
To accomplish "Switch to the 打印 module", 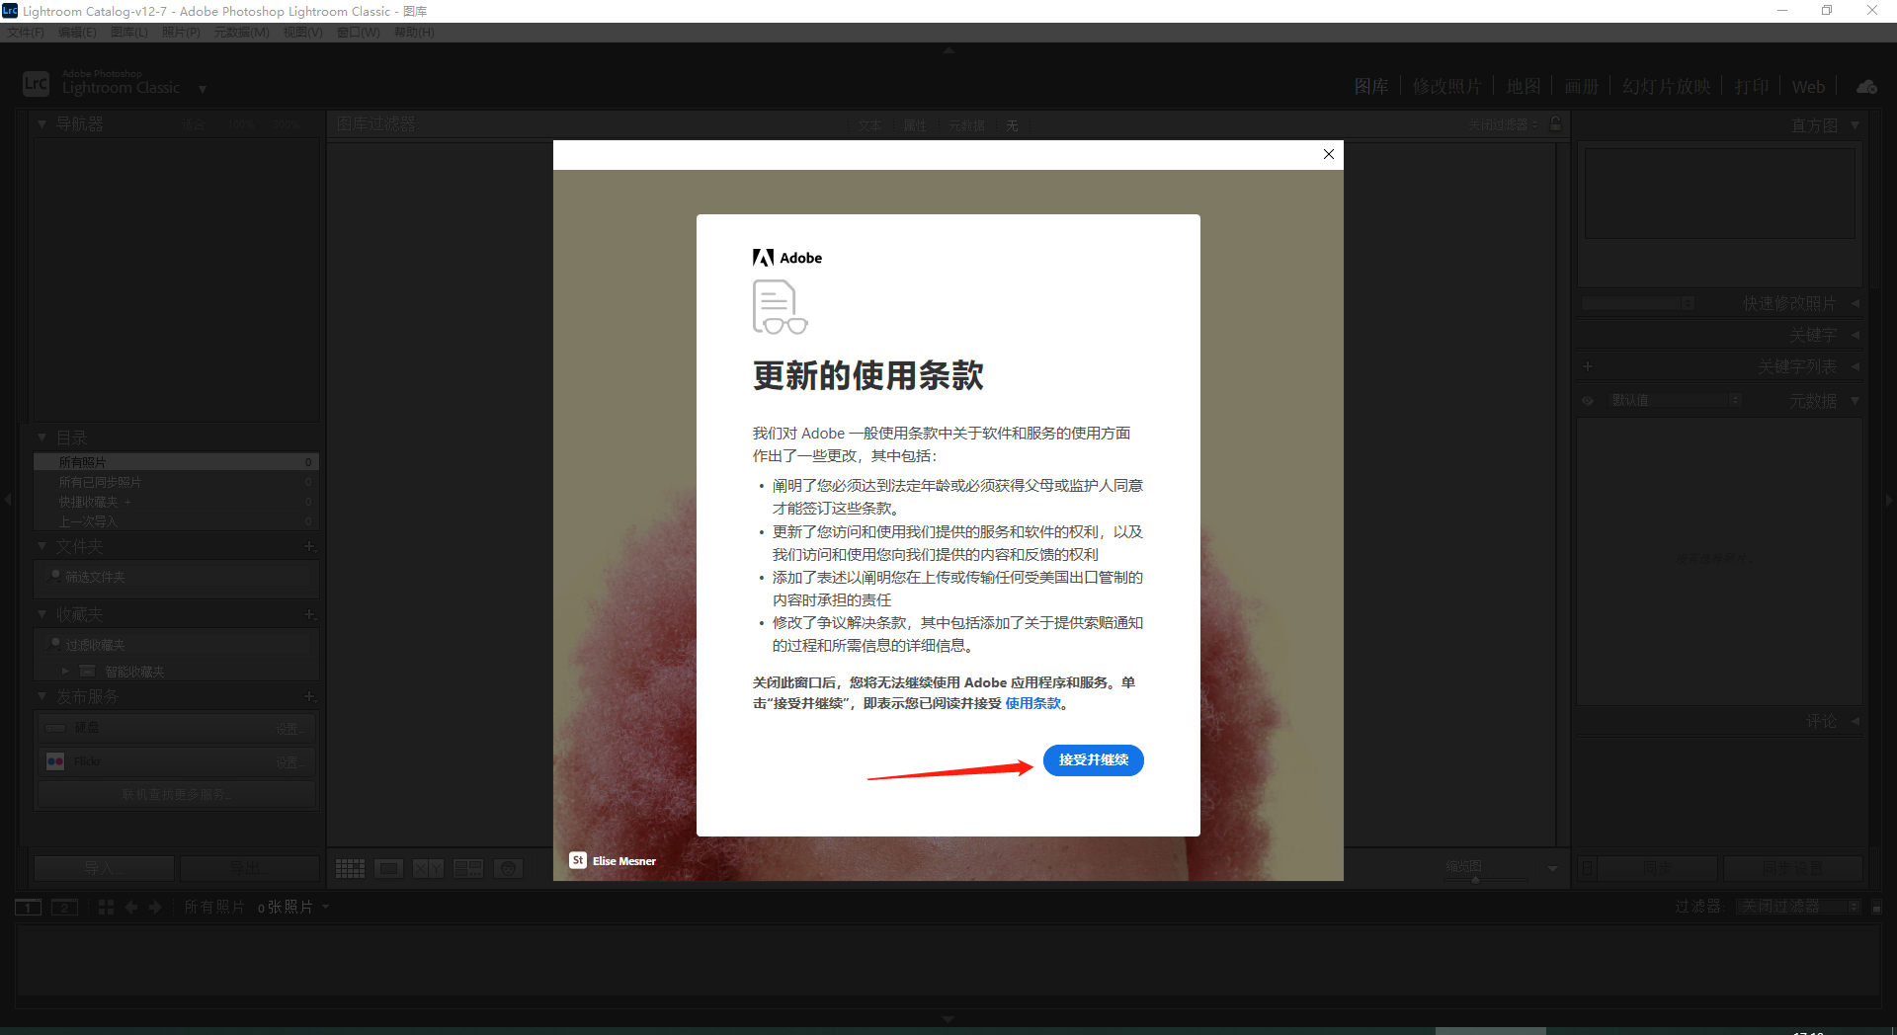I will click(x=1752, y=87).
